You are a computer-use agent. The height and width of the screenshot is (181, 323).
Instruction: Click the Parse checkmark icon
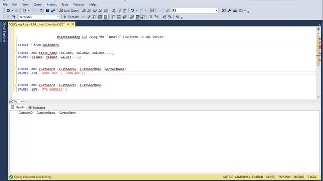coord(89,17)
